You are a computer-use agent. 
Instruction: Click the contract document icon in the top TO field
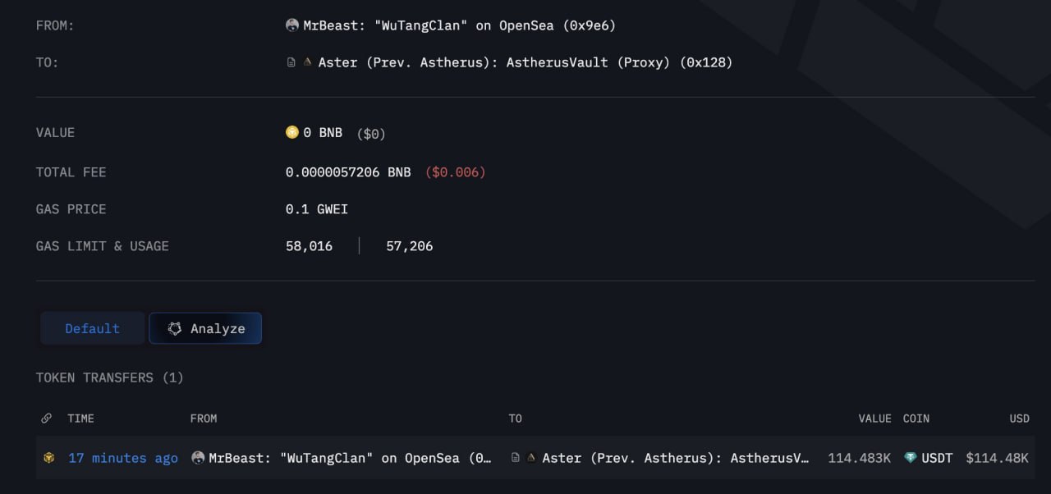pyautogui.click(x=291, y=62)
